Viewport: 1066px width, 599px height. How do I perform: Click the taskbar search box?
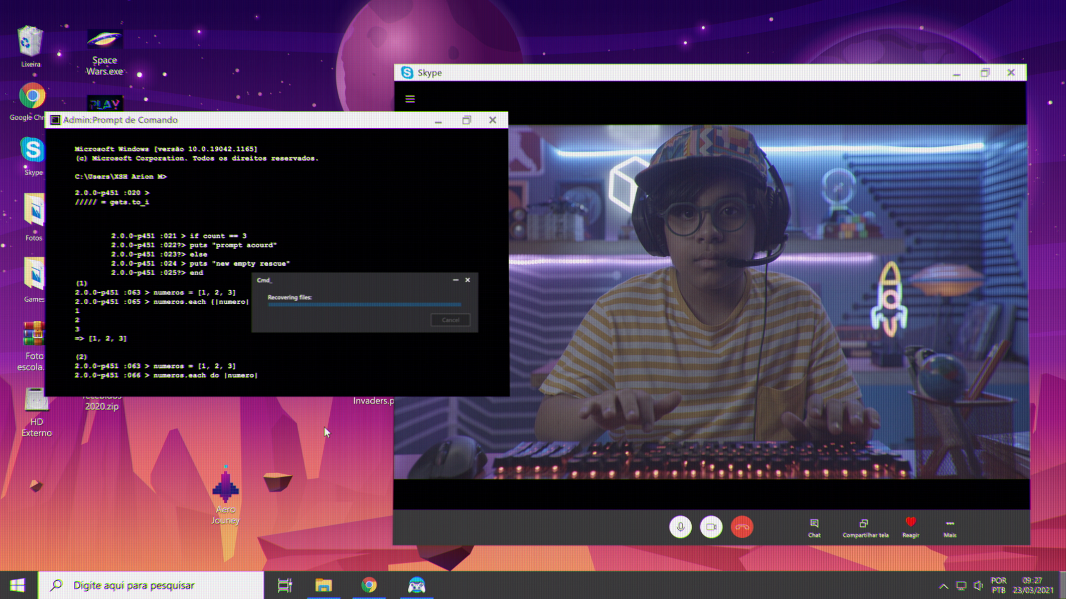click(150, 585)
